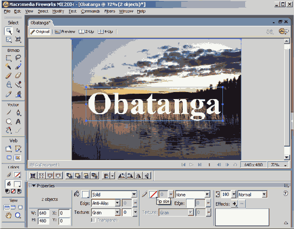The height and width of the screenshot is (229, 294).
Task: Collapse the Properties panel
Action: pyautogui.click(x=34, y=186)
